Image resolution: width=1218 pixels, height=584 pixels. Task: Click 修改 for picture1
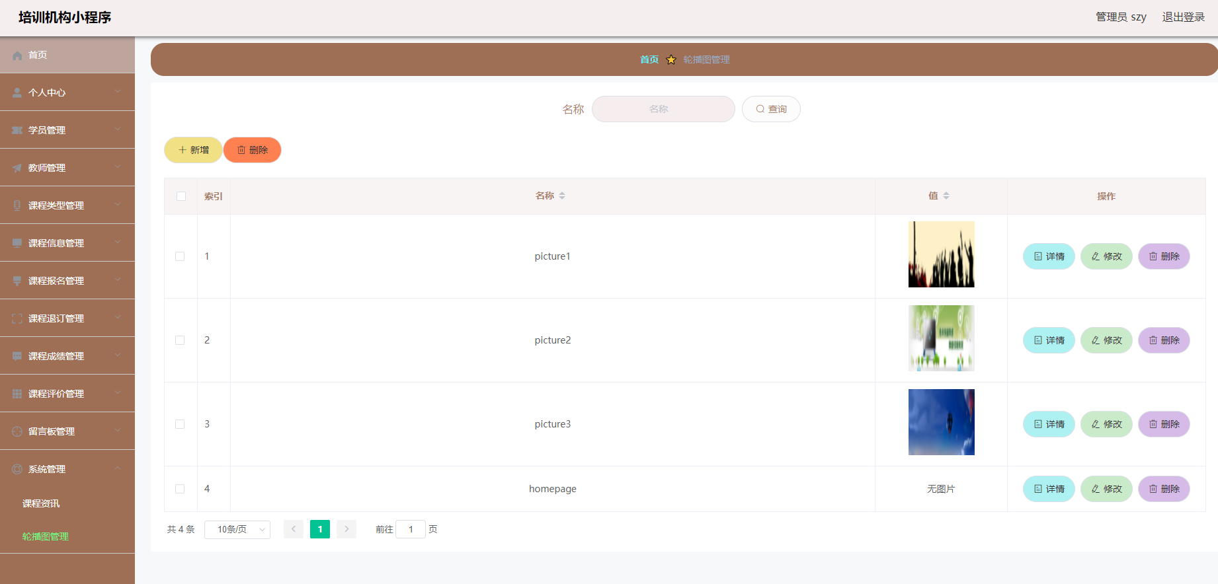tap(1106, 256)
